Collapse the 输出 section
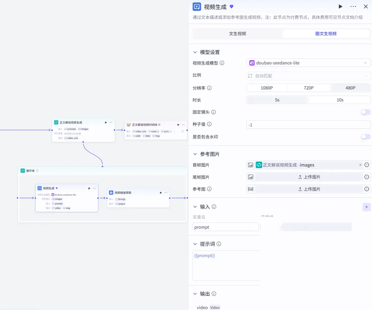Screen dimensions: 372x310 pos(195,294)
